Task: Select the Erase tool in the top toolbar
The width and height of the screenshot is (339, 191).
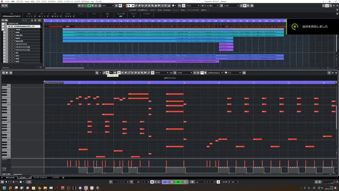Action: click(x=139, y=6)
